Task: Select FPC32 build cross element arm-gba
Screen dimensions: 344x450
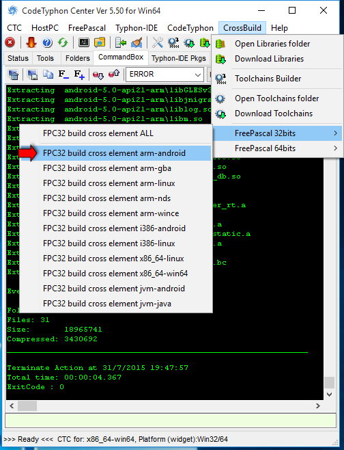Action: (x=116, y=168)
